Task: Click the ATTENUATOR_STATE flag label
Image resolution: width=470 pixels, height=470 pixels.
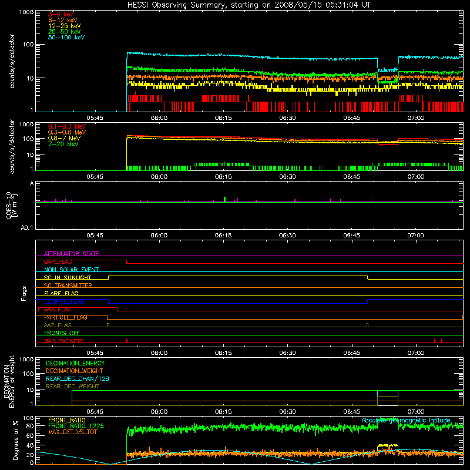Action: point(71,254)
